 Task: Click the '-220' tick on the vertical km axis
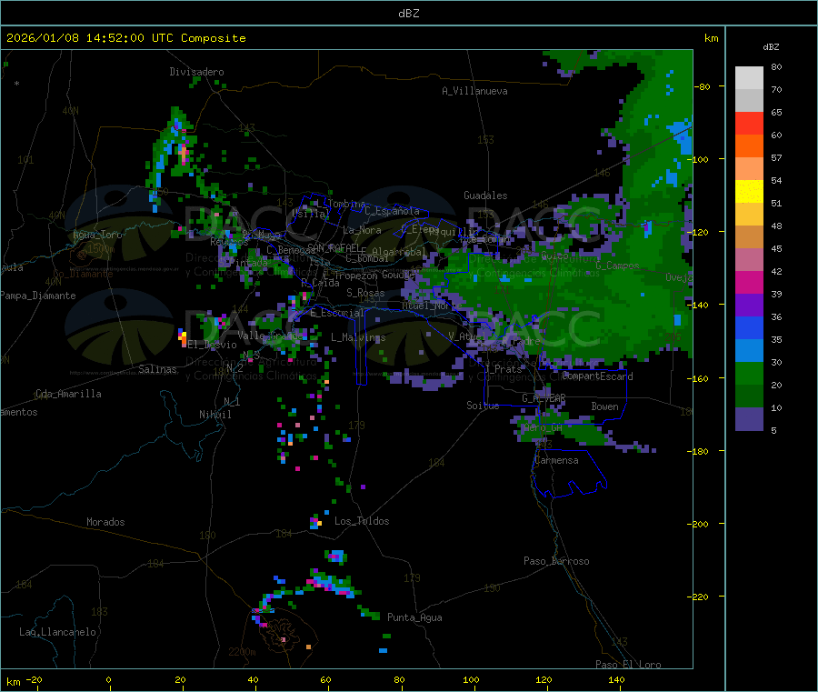pyautogui.click(x=700, y=597)
